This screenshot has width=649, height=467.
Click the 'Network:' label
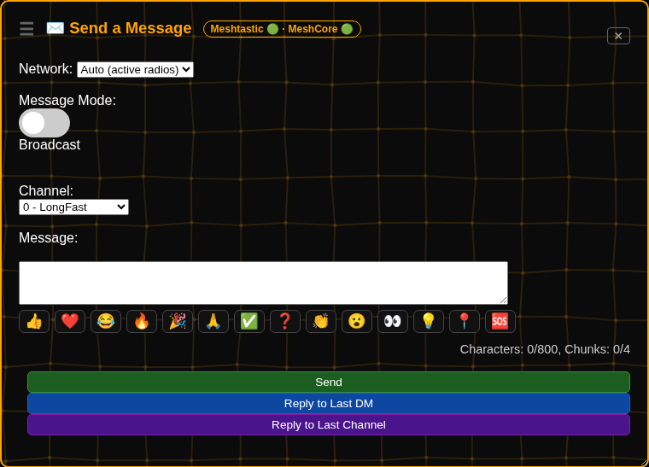pos(45,68)
